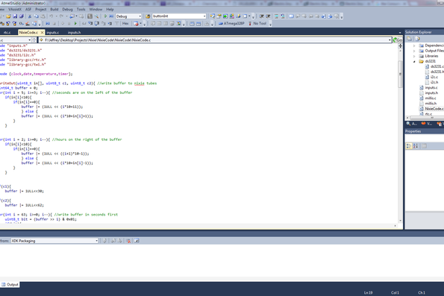
Task: Start debugging with the green play icon
Action: (x=105, y=16)
